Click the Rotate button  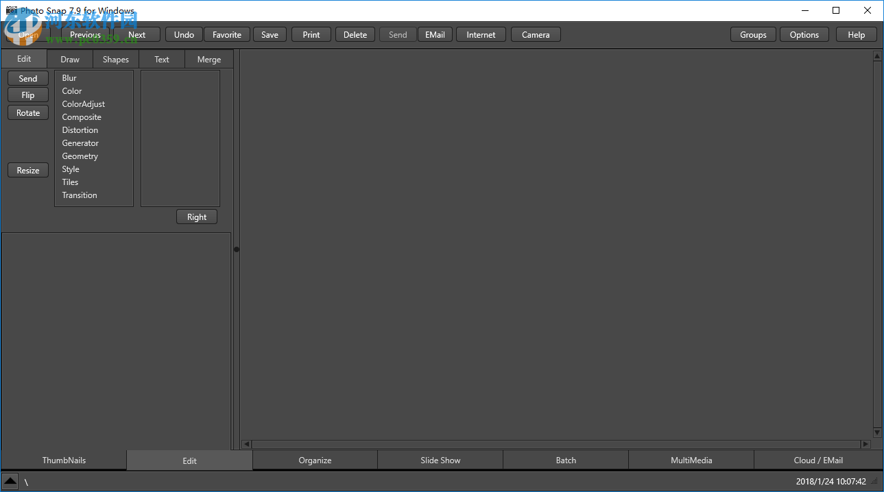[x=28, y=113]
